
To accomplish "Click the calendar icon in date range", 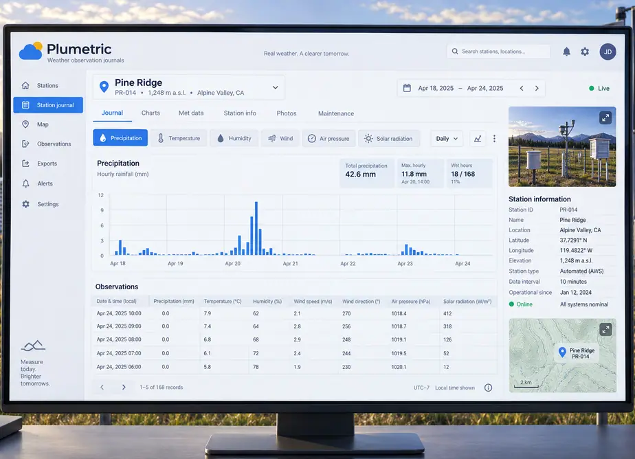I will click(x=407, y=88).
